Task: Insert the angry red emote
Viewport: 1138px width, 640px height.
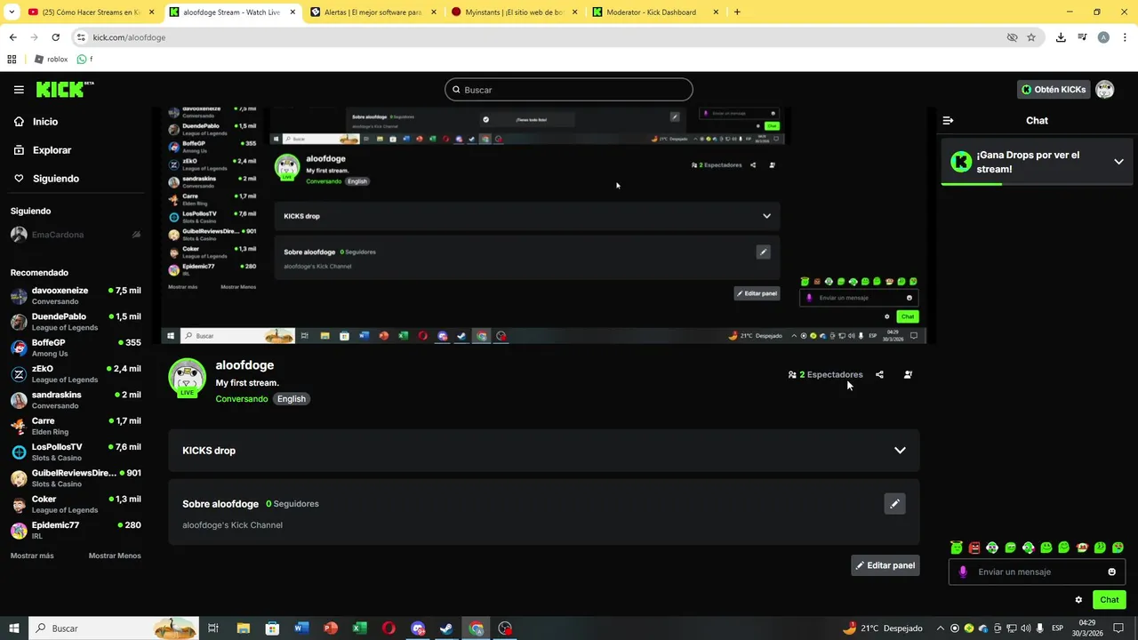Action: pyautogui.click(x=974, y=548)
